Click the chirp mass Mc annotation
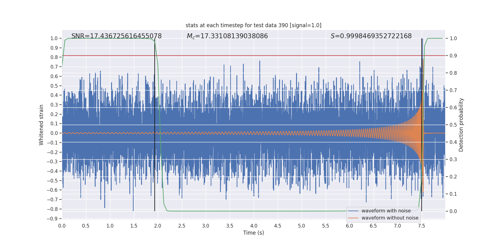 coord(227,36)
